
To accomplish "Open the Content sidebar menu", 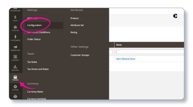I will [x=15, y=58].
